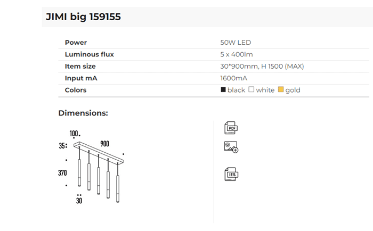This screenshot has width=373, height=231.
Task: Click the Colors row label
Action: point(76,90)
